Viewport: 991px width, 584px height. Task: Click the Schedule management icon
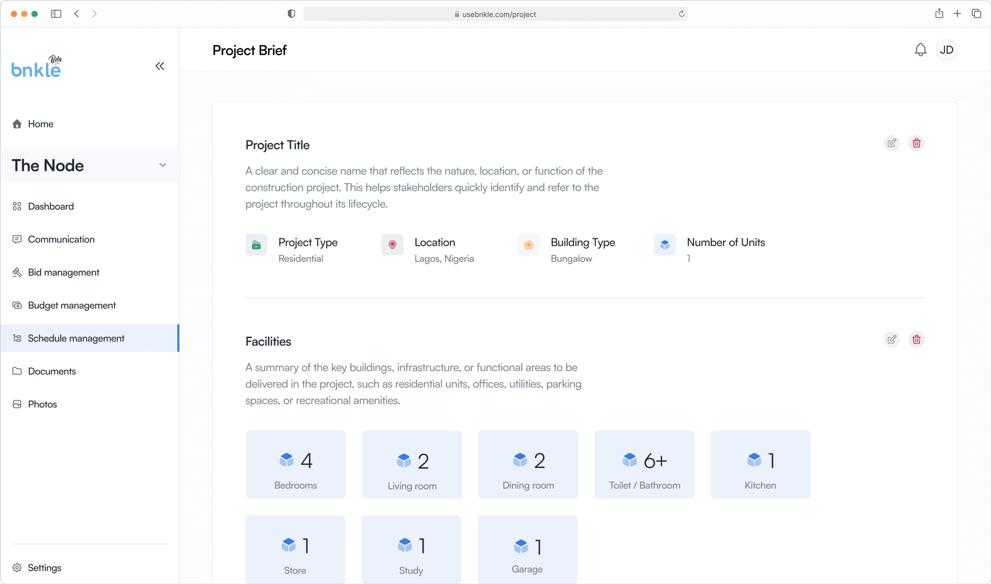click(17, 338)
